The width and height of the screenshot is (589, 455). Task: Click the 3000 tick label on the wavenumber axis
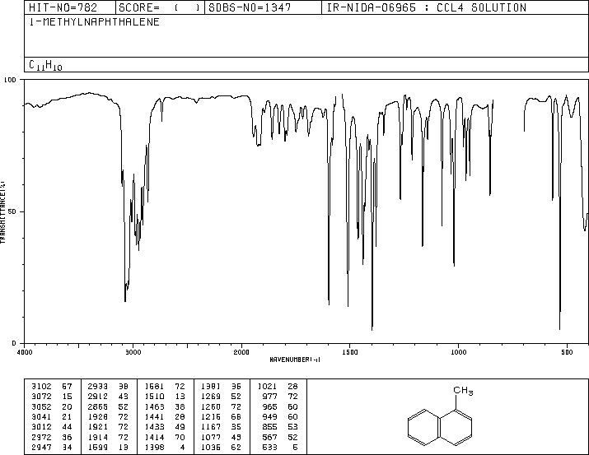(x=133, y=352)
